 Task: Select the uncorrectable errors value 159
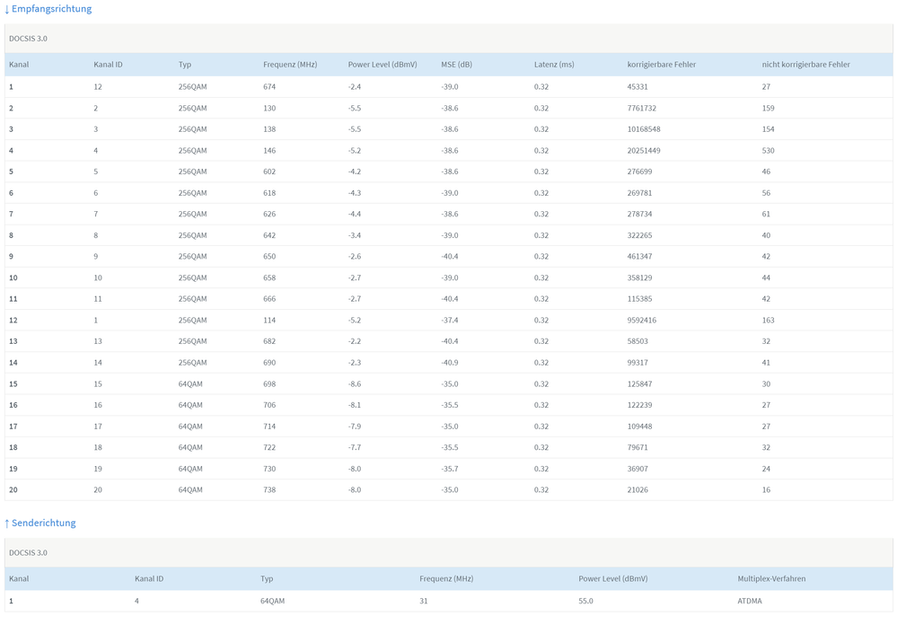pyautogui.click(x=768, y=108)
